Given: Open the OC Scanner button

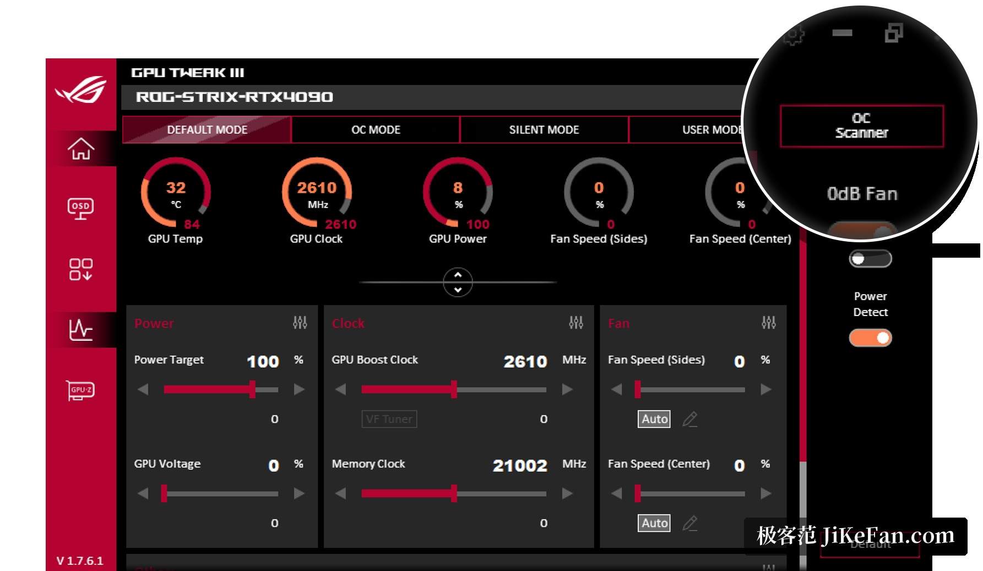Looking at the screenshot, I should [x=862, y=126].
